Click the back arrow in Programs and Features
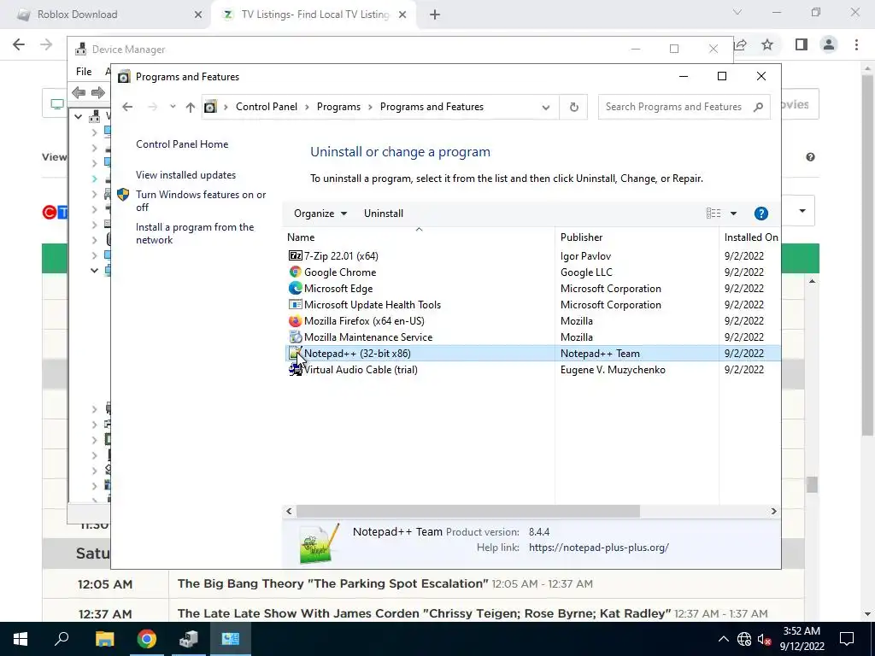Viewport: 875px width, 656px height. [127, 107]
